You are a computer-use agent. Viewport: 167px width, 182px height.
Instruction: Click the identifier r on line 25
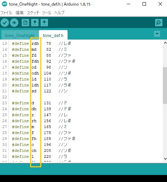(x=33, y=115)
